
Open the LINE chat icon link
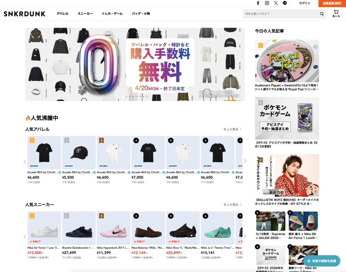(x=285, y=3)
